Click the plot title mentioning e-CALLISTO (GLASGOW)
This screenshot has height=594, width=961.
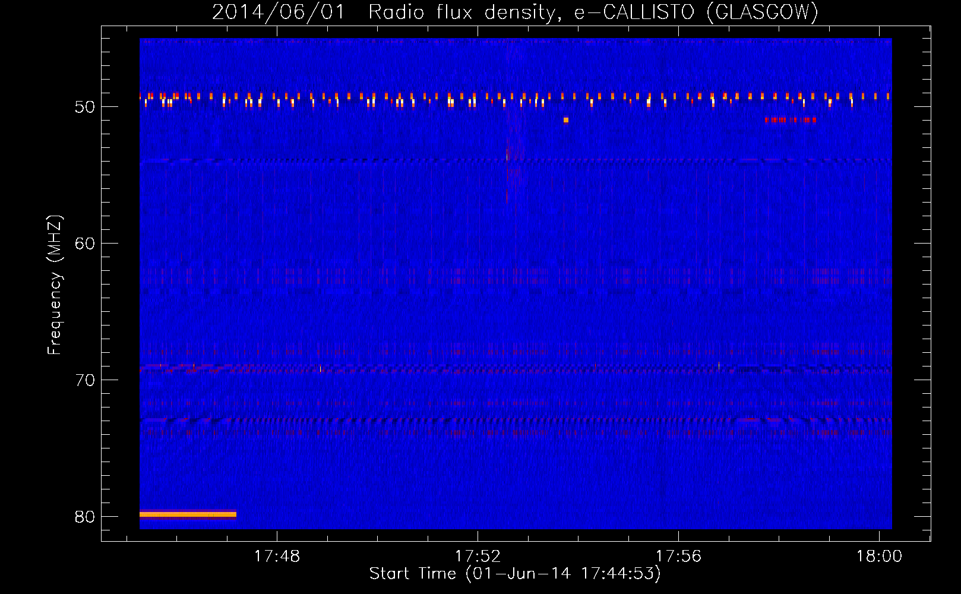point(515,12)
